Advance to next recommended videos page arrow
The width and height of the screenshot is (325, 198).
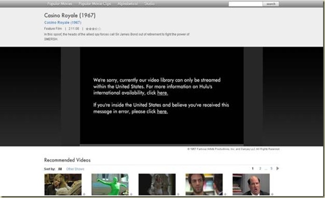pos(278,169)
